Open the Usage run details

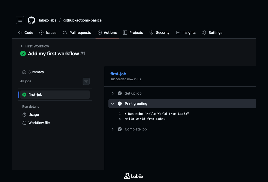click(x=34, y=115)
